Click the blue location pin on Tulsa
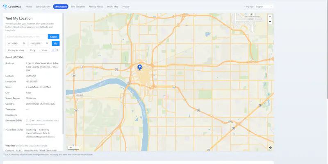Screen dimensions: 328x164 139,67
